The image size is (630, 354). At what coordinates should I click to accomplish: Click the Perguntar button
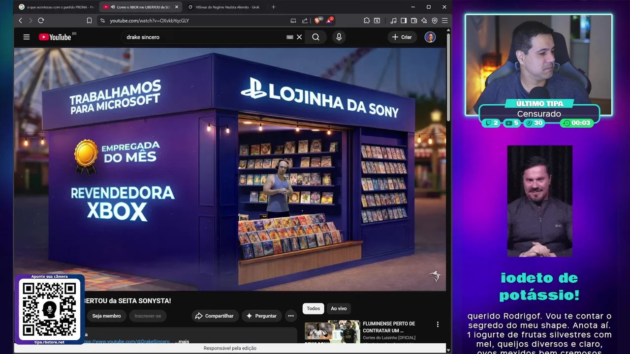coord(261,316)
